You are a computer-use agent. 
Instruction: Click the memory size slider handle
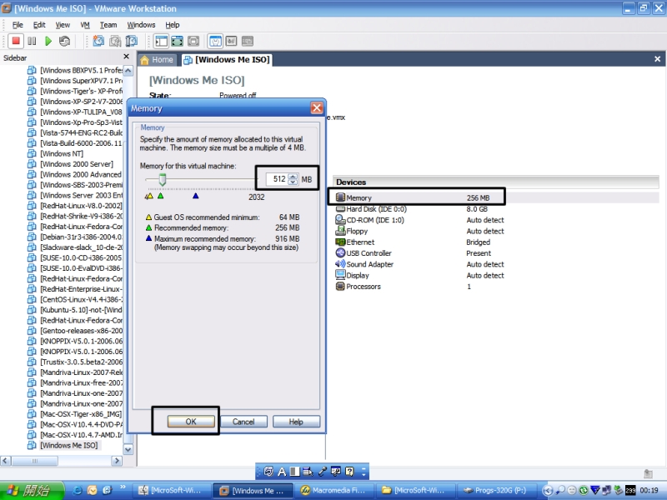tap(162, 179)
